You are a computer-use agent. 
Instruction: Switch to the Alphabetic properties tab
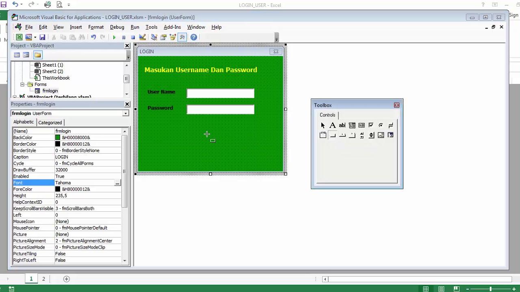[x=24, y=122]
